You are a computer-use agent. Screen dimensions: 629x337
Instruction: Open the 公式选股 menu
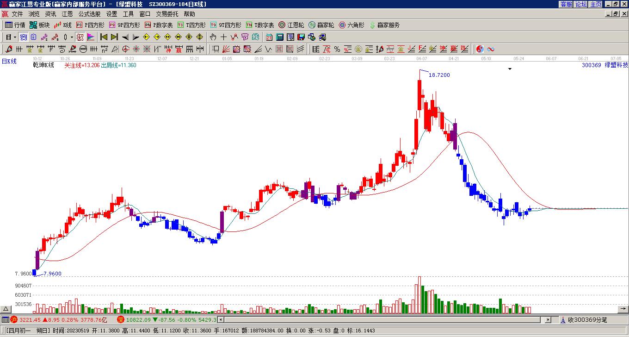(x=89, y=14)
